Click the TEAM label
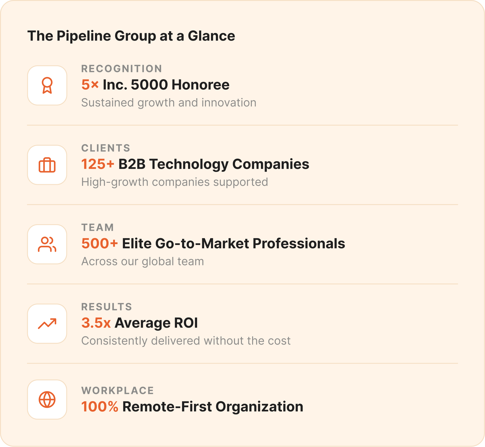The image size is (485, 447). (98, 228)
